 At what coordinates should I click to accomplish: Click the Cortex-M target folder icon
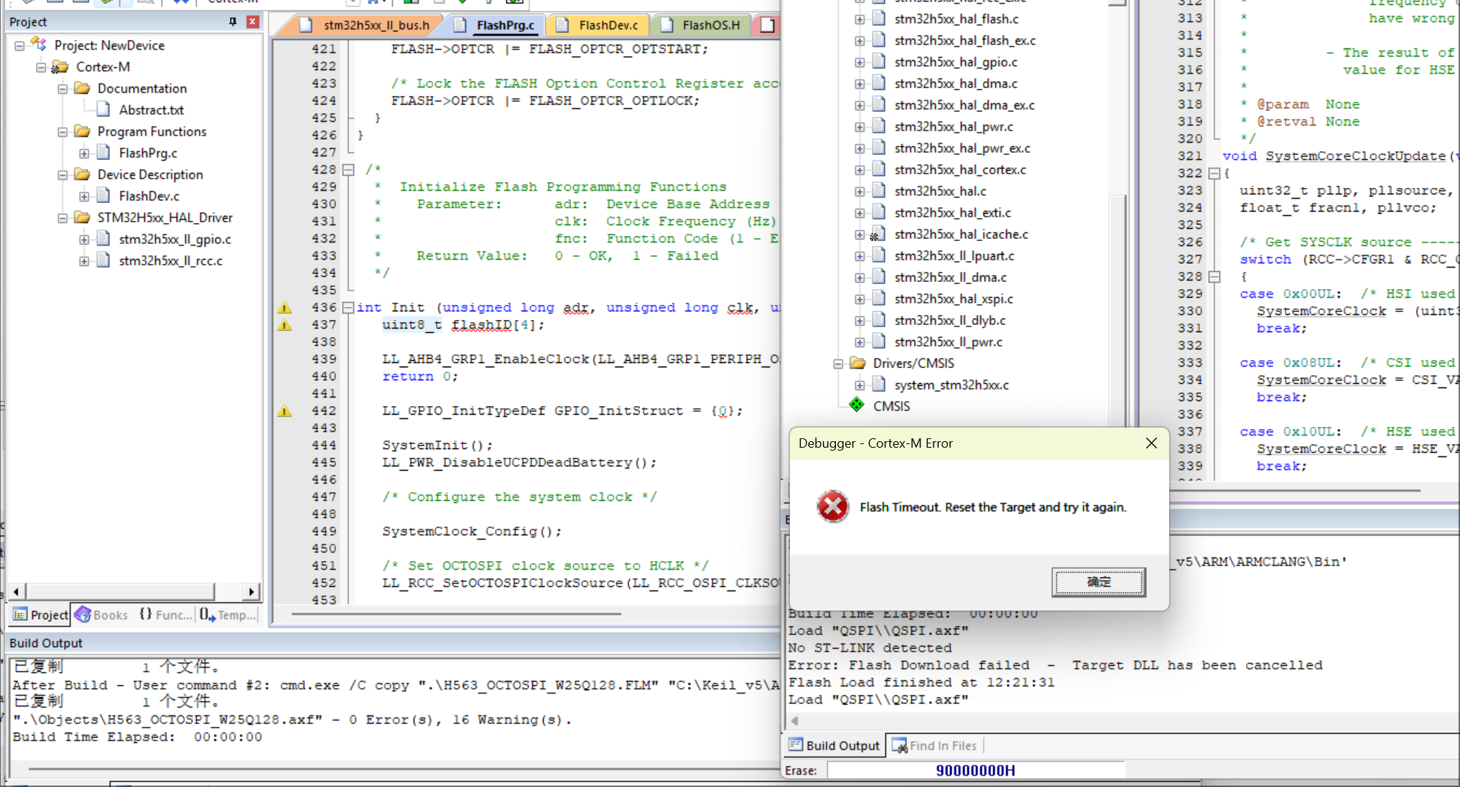coord(60,67)
